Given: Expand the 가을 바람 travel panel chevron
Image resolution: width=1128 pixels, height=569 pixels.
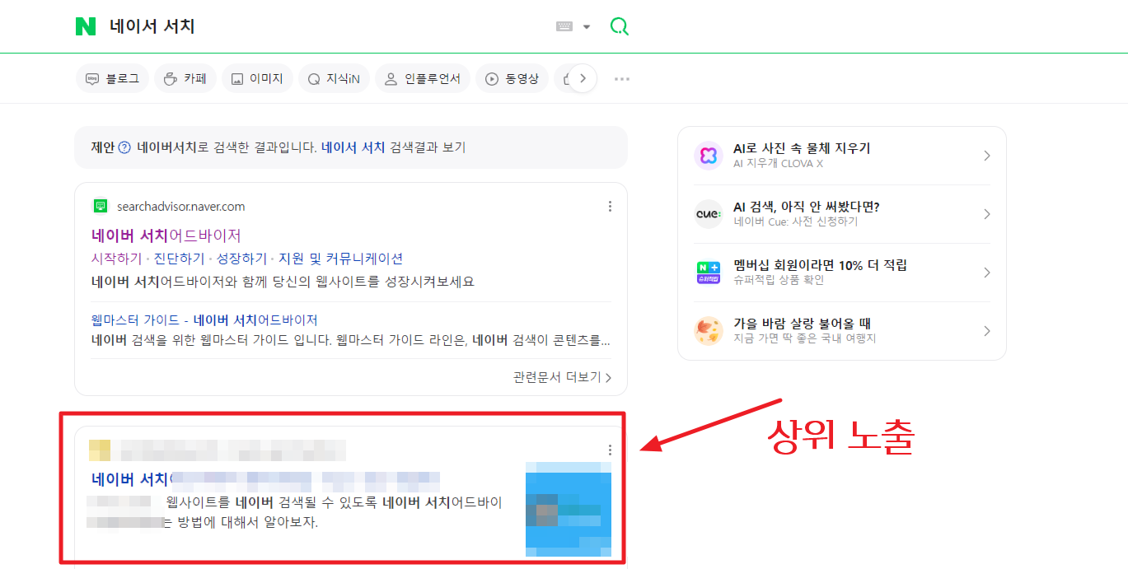Looking at the screenshot, I should coord(986,330).
